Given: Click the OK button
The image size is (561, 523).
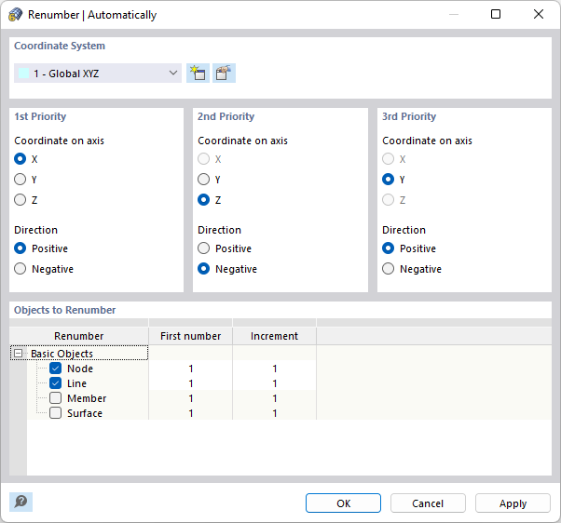Looking at the screenshot, I should point(344,503).
